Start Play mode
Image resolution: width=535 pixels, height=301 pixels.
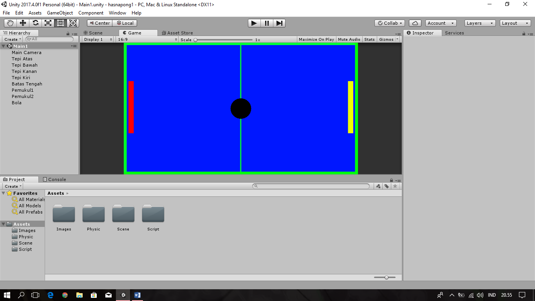click(254, 23)
